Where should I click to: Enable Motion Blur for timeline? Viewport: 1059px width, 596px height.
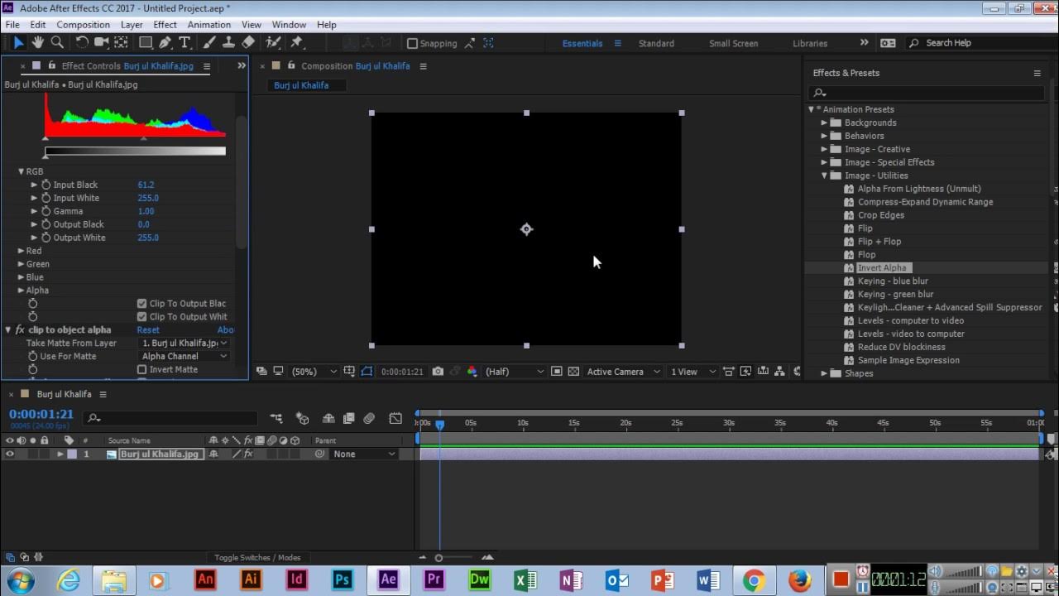369,419
